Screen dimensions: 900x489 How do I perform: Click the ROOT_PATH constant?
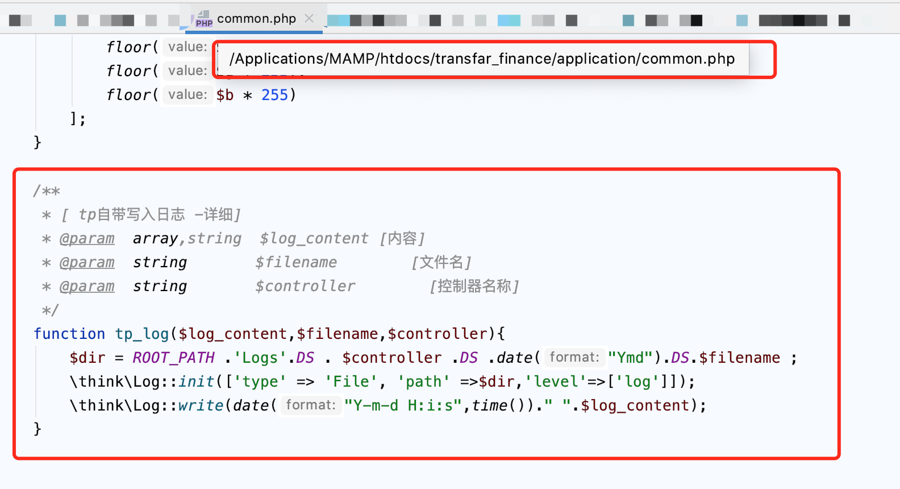click(x=173, y=358)
